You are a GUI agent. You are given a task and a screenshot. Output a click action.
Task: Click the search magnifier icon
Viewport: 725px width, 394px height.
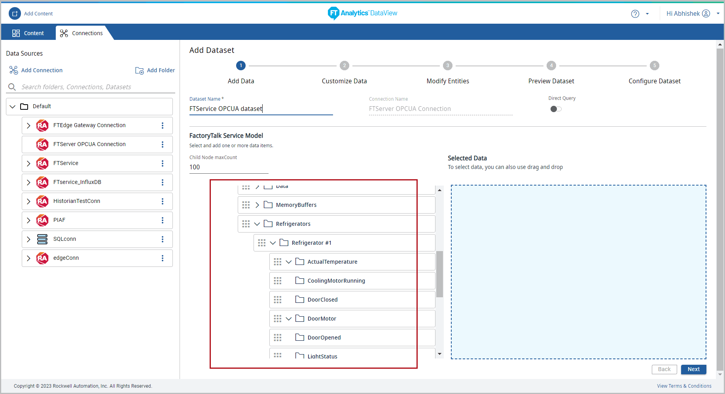(12, 87)
